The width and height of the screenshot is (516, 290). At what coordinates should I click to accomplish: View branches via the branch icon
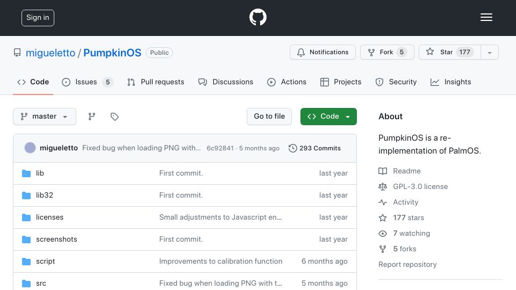[92, 117]
